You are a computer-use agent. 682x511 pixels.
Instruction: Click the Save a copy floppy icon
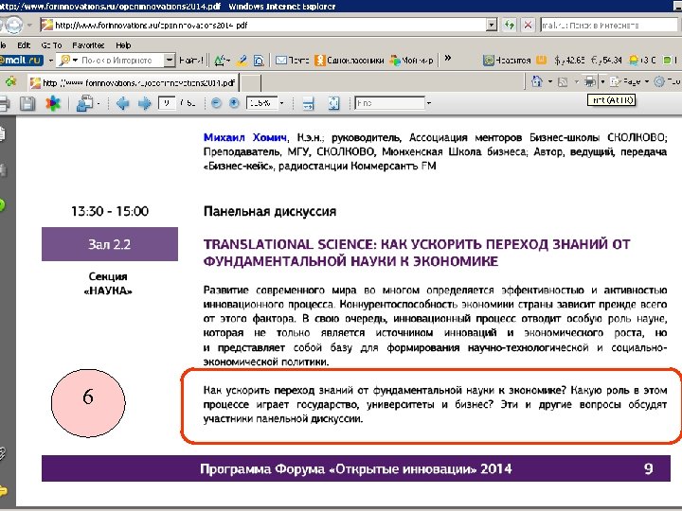point(27,103)
